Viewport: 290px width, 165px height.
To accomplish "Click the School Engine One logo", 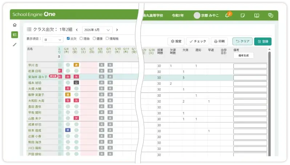I will pyautogui.click(x=34, y=14).
